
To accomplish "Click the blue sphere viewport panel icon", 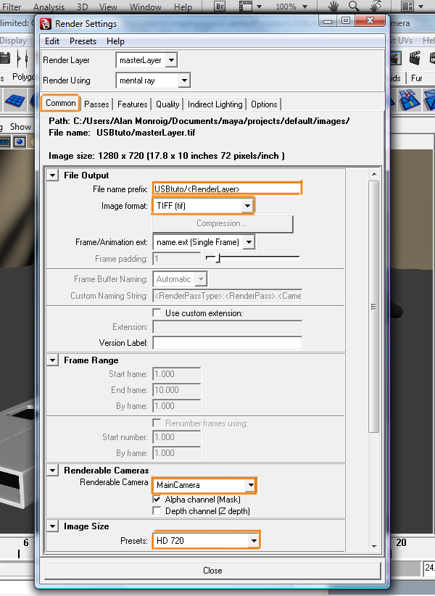I will (x=20, y=142).
